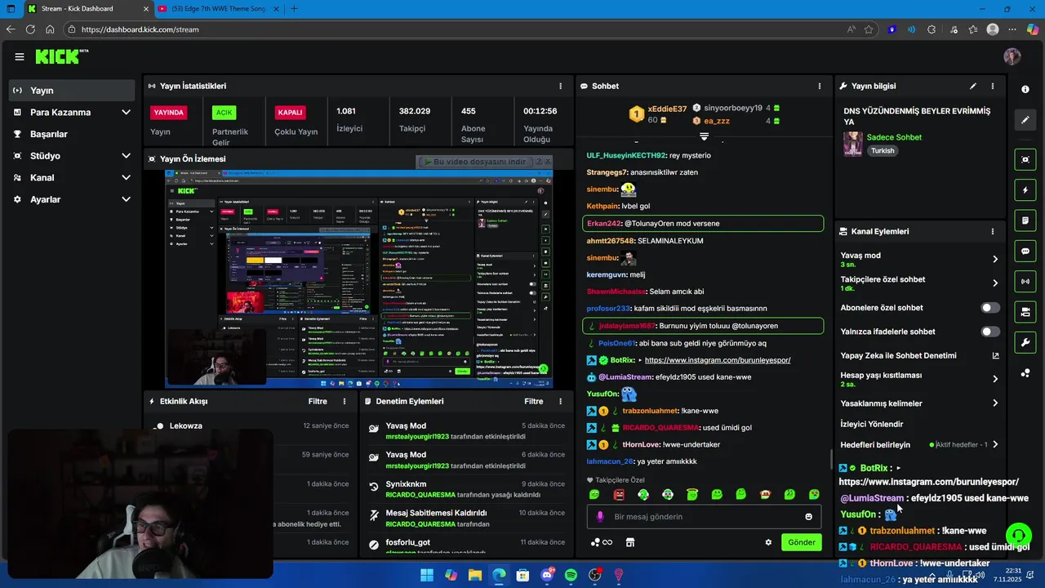
Task: Open the instagram.com/burunleyespor link in chat
Action: click(x=717, y=360)
